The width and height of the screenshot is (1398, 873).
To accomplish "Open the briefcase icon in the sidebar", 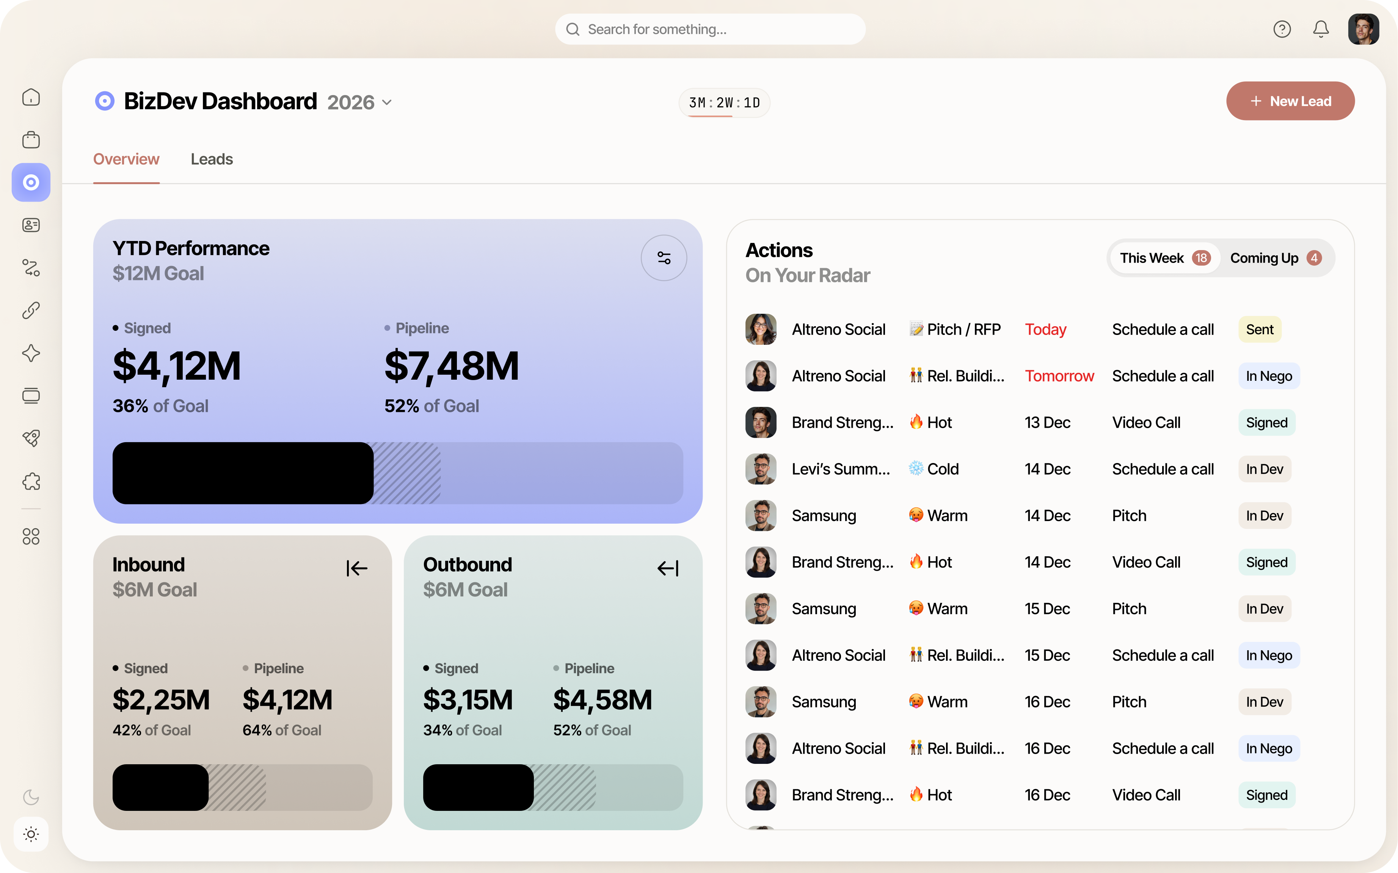I will tap(31, 140).
